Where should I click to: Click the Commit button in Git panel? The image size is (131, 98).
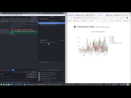[53, 70]
